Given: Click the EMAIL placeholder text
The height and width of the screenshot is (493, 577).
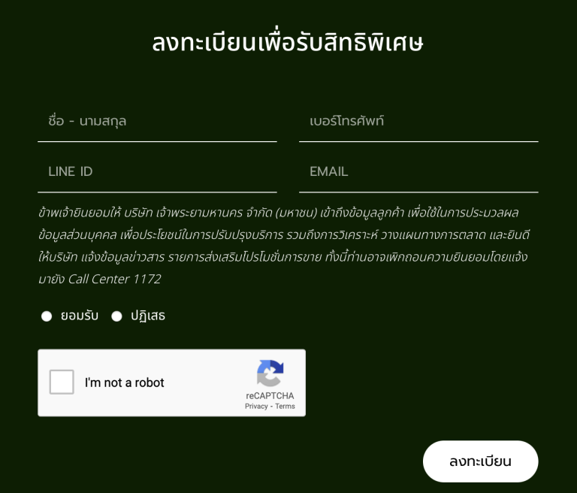Looking at the screenshot, I should 328,171.
